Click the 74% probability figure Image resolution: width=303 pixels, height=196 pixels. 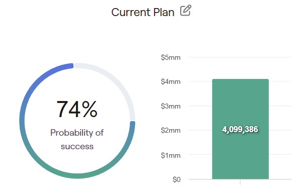[x=77, y=109]
